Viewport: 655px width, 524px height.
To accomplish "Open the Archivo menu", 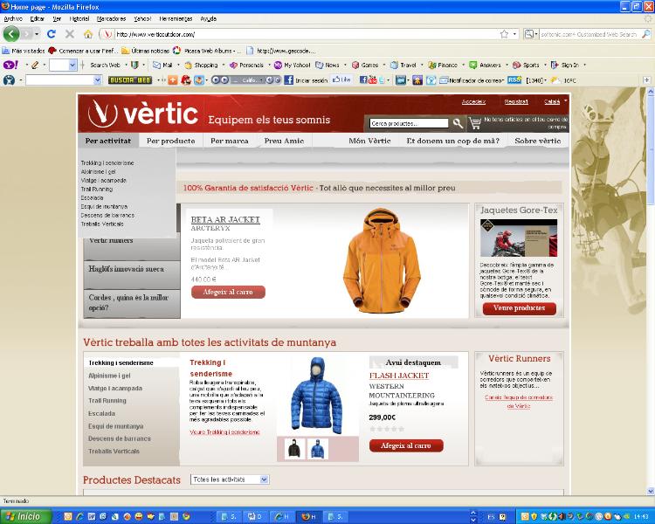I will point(13,19).
